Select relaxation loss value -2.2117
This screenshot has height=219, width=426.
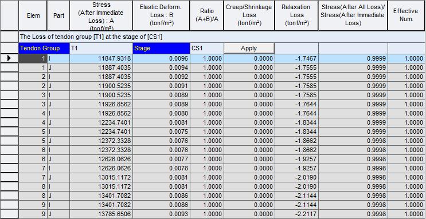coord(296,214)
